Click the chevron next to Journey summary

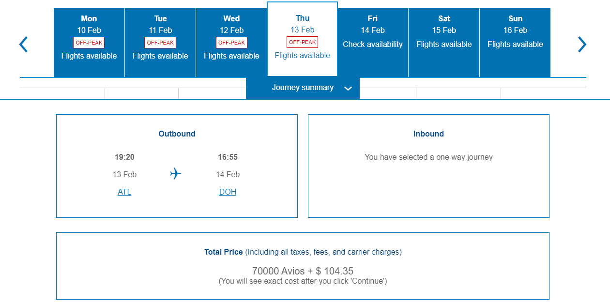(x=348, y=88)
